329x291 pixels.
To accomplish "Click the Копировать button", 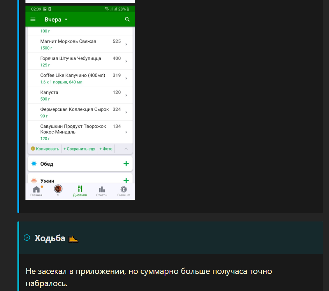I will [45, 149].
